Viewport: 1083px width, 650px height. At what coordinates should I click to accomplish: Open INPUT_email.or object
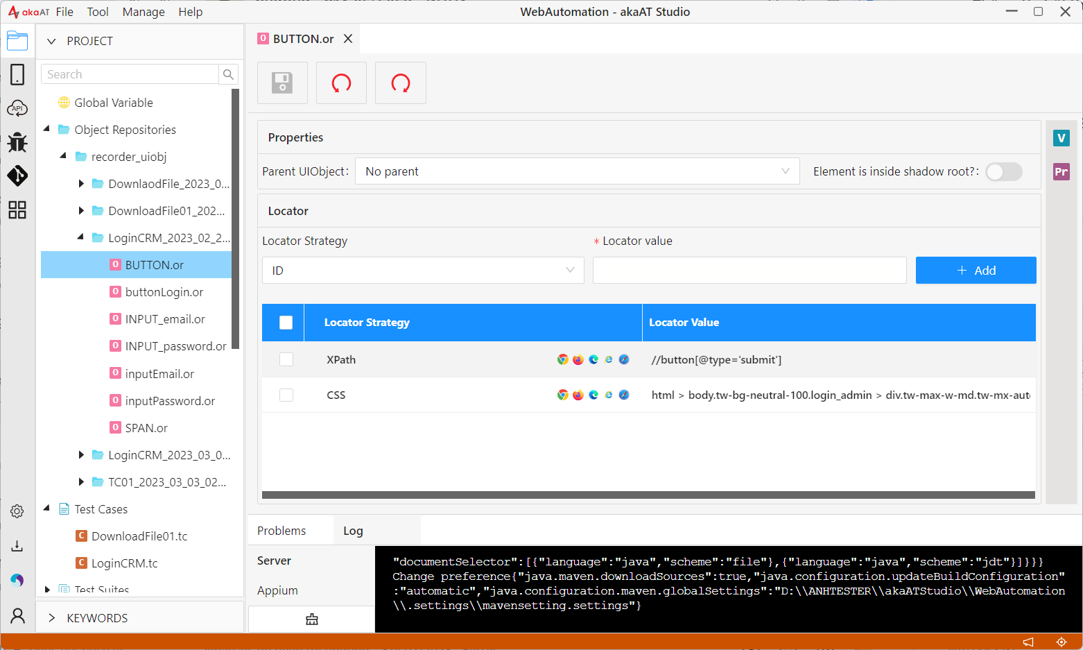coord(165,319)
